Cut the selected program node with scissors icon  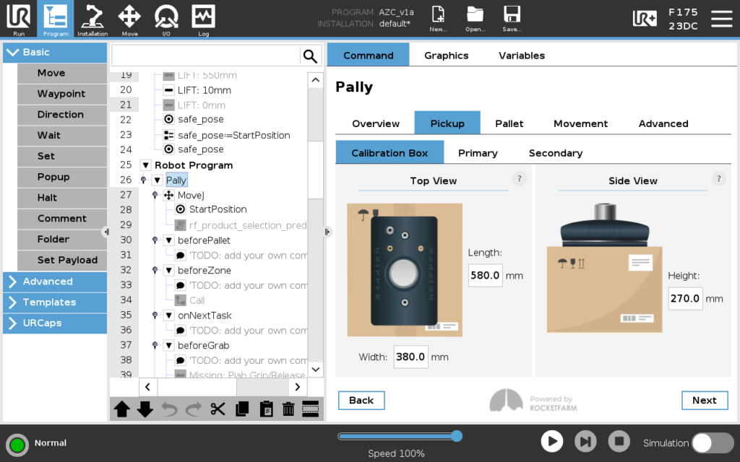pos(218,409)
